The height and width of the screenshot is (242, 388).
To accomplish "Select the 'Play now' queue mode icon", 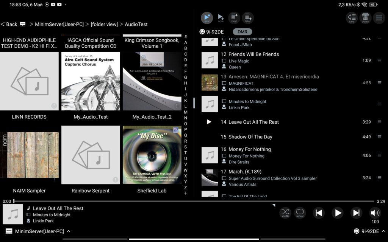I will pyautogui.click(x=221, y=18).
